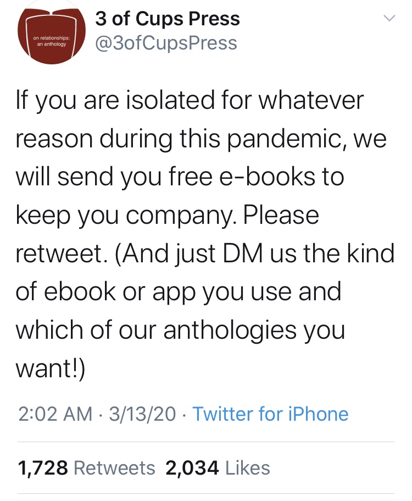Click the 2:02 AM timestamp
The width and height of the screenshot is (412, 501).
pyautogui.click(x=54, y=414)
